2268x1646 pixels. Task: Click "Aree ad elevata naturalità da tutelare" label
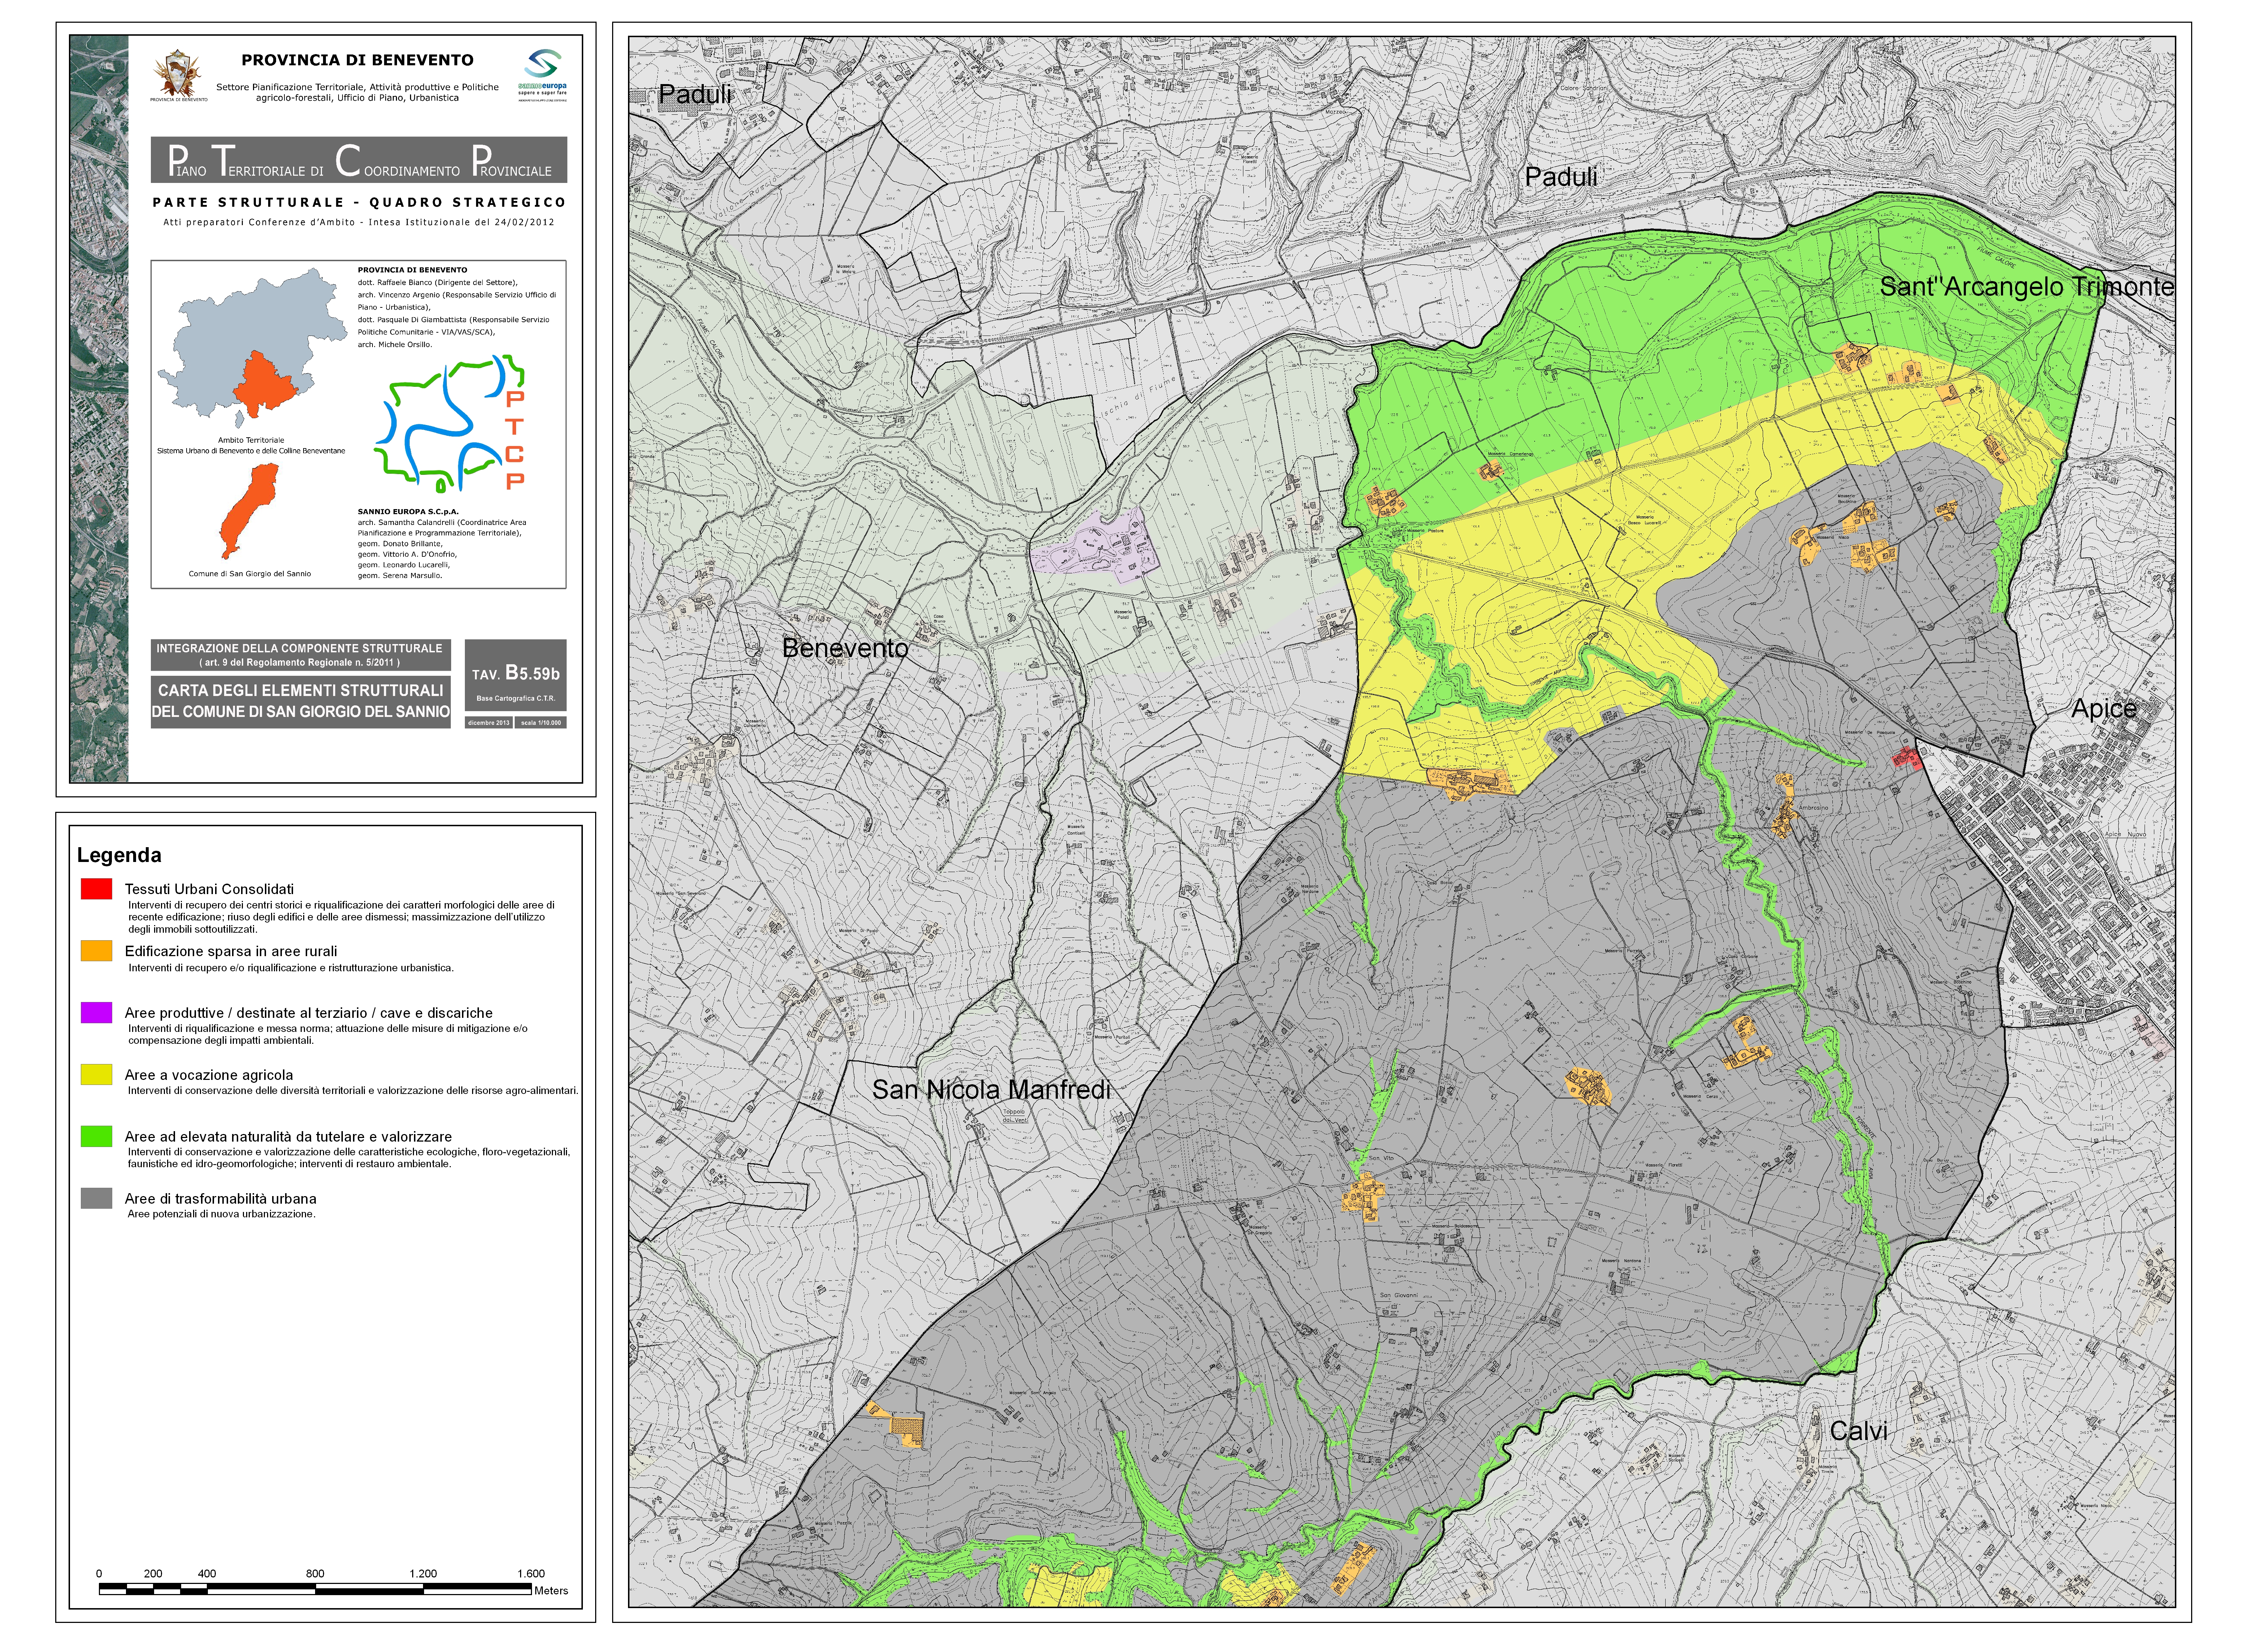click(288, 1137)
